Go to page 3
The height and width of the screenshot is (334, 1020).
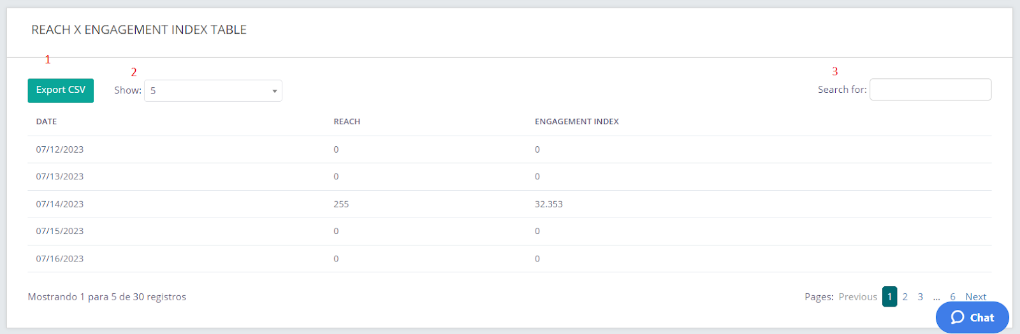pos(920,297)
